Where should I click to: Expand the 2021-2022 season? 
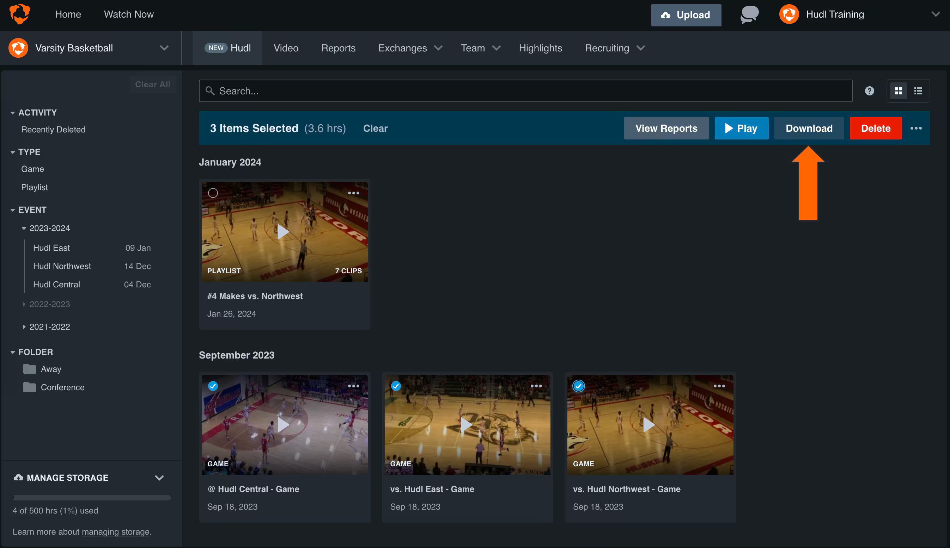pyautogui.click(x=24, y=327)
